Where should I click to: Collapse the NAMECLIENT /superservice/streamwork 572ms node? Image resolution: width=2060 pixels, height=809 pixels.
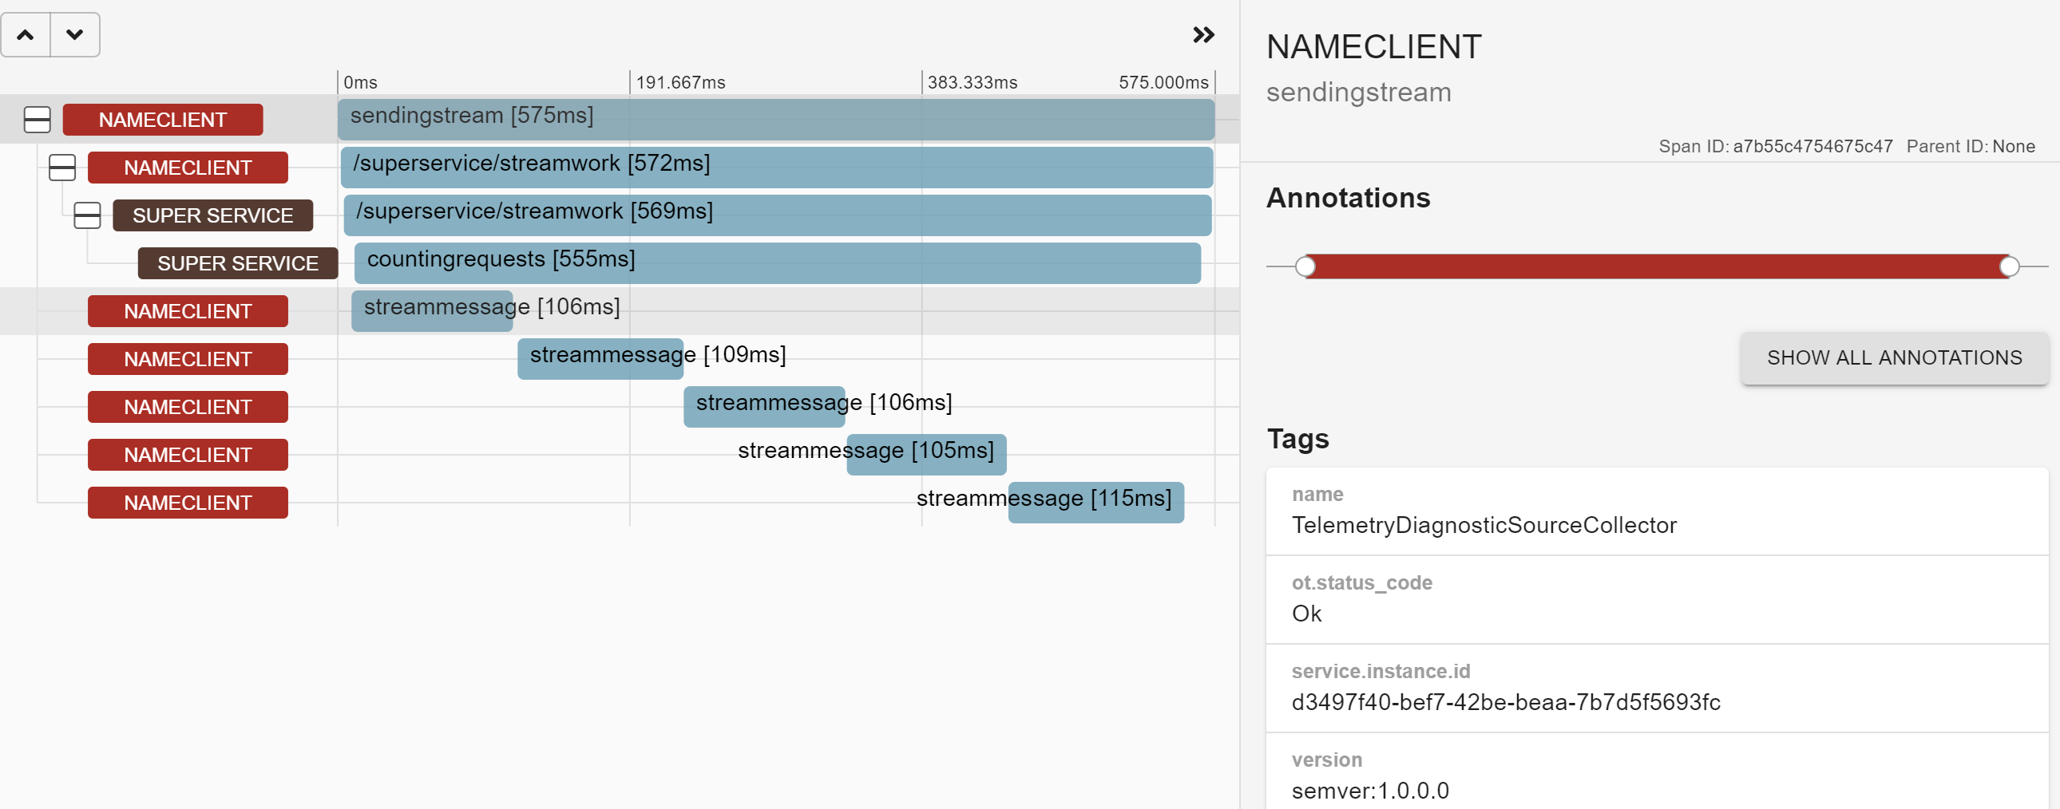[x=62, y=168]
